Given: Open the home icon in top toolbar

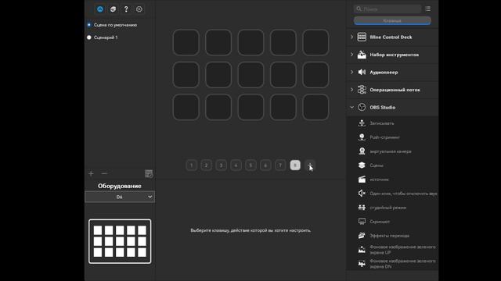Looking at the screenshot, I should [x=100, y=9].
